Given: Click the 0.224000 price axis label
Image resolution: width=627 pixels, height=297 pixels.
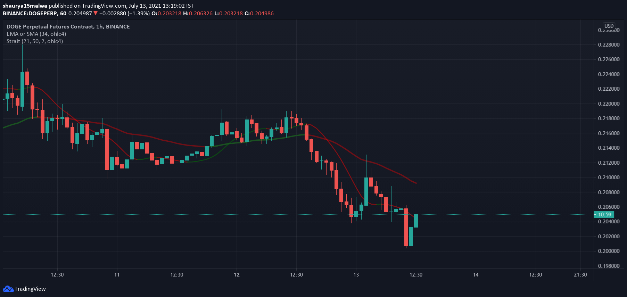Looking at the screenshot, I should pyautogui.click(x=609, y=74).
